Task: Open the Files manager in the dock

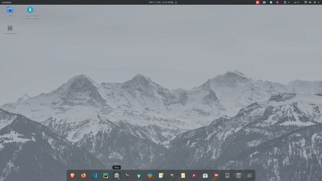Action: point(117,175)
